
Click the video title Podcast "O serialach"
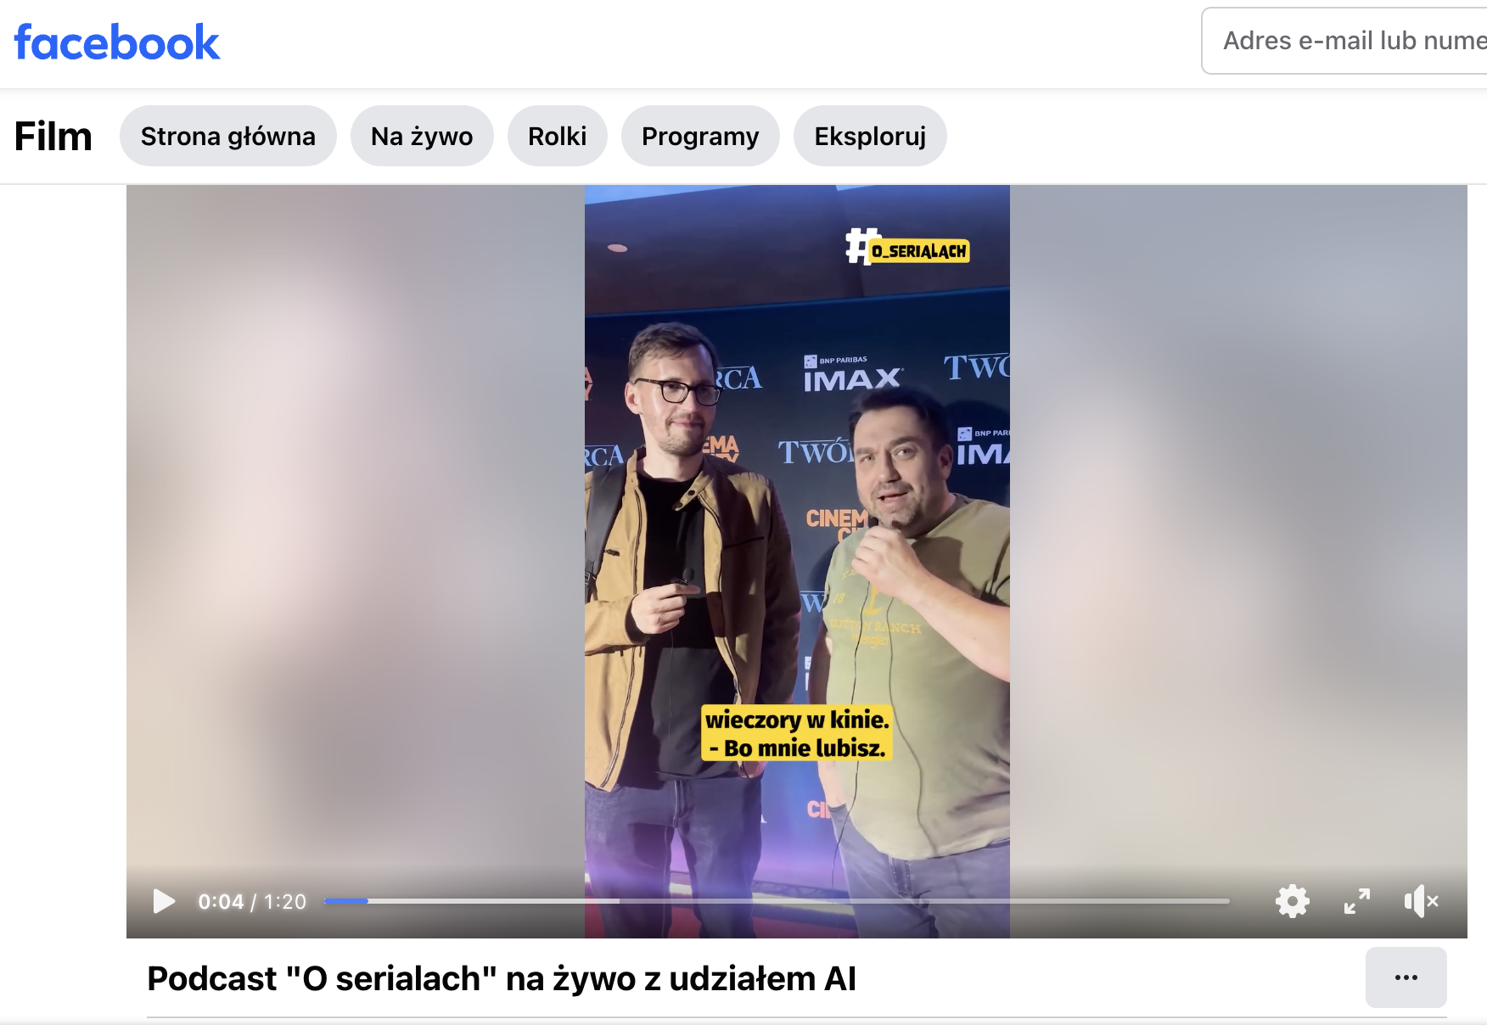pos(502,978)
